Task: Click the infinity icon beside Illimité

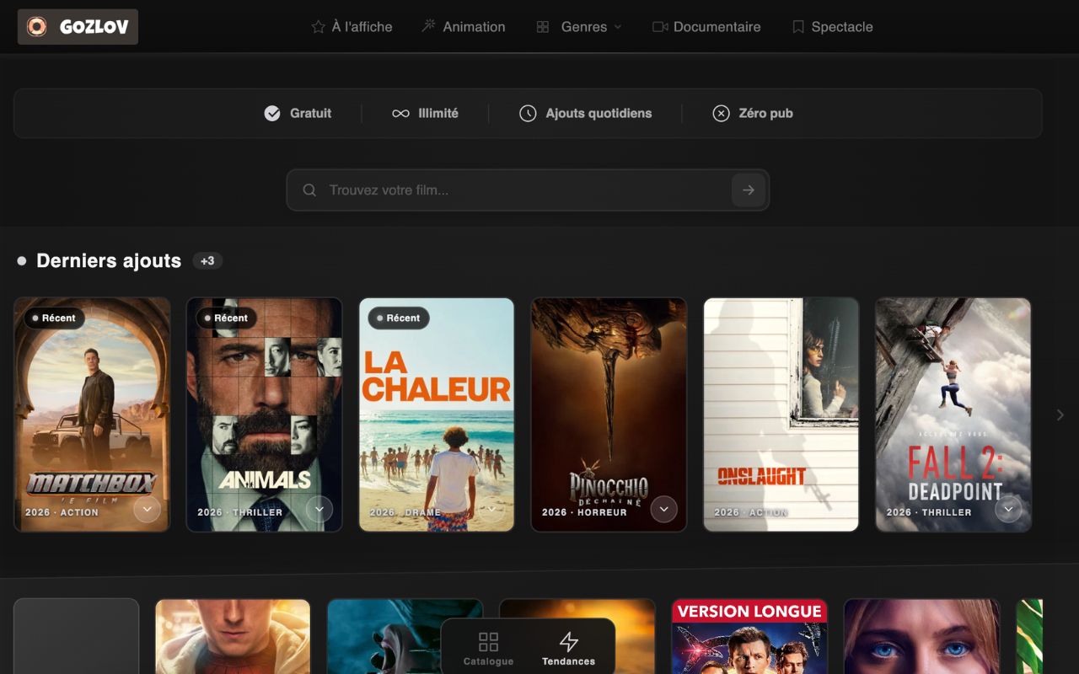Action: pyautogui.click(x=400, y=114)
